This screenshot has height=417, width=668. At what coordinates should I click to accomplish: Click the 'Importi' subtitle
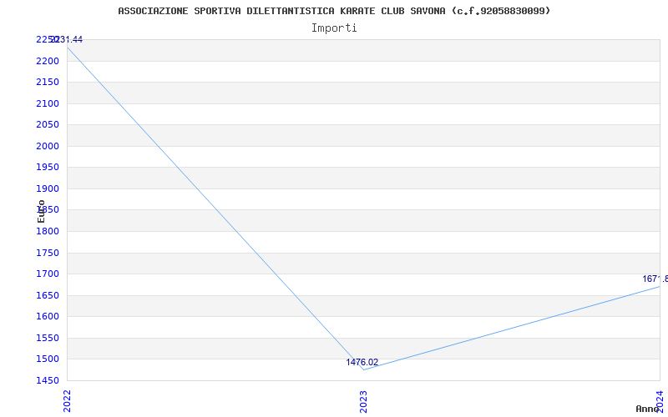coord(334,28)
